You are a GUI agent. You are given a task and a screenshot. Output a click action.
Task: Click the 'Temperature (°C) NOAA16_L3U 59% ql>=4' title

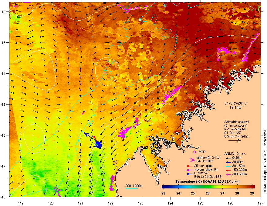[208, 181]
